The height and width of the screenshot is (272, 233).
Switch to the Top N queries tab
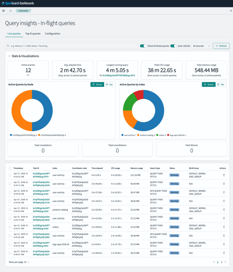[x=33, y=34]
